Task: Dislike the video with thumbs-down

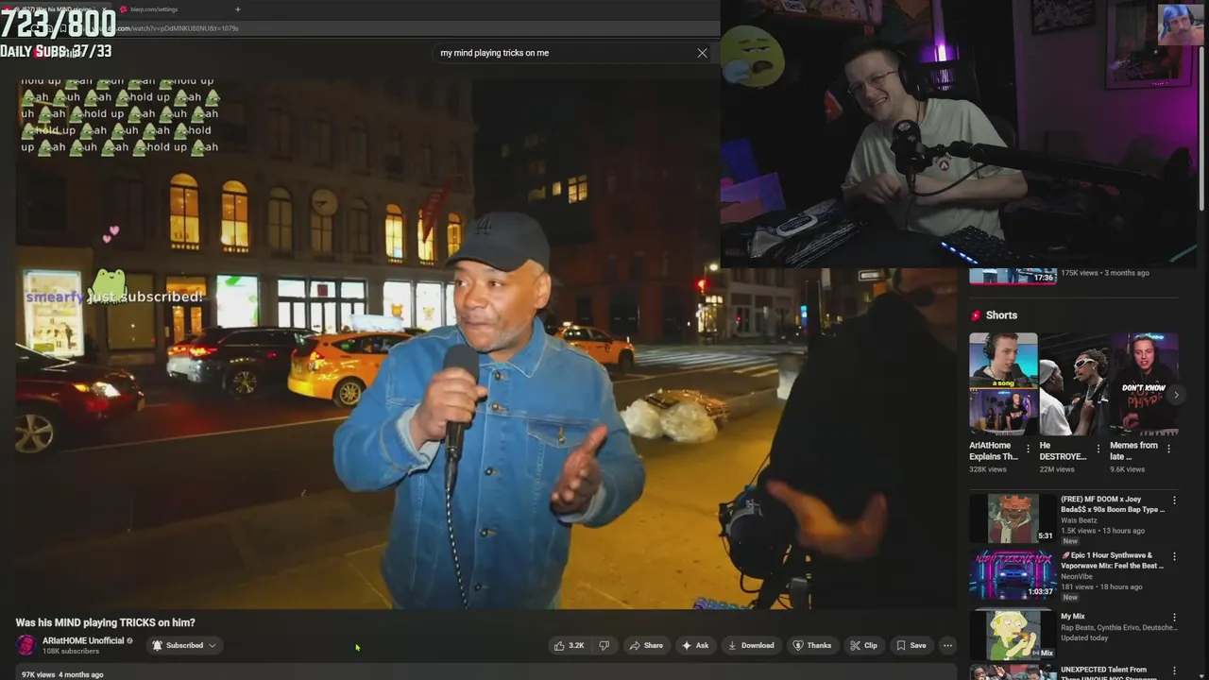Action: tap(604, 646)
